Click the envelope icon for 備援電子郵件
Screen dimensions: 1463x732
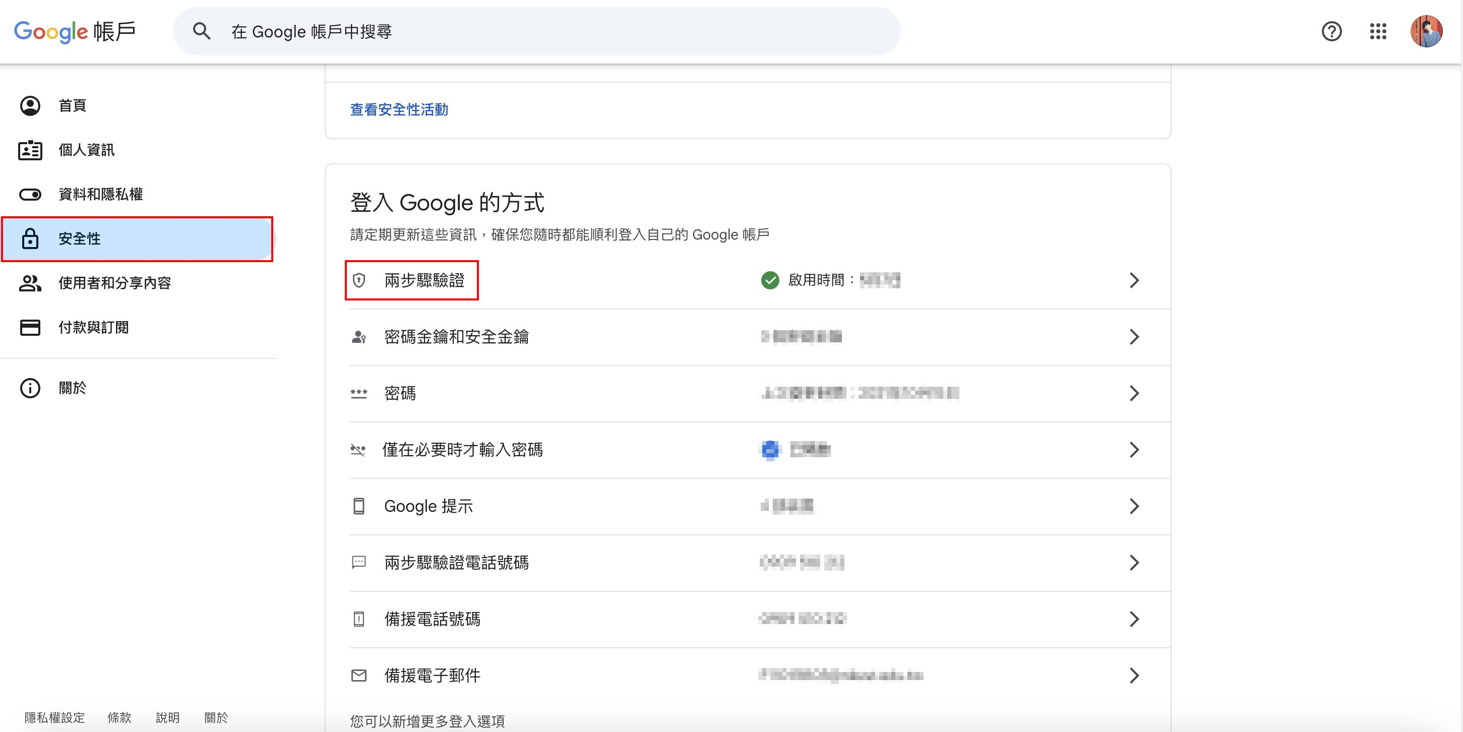359,675
